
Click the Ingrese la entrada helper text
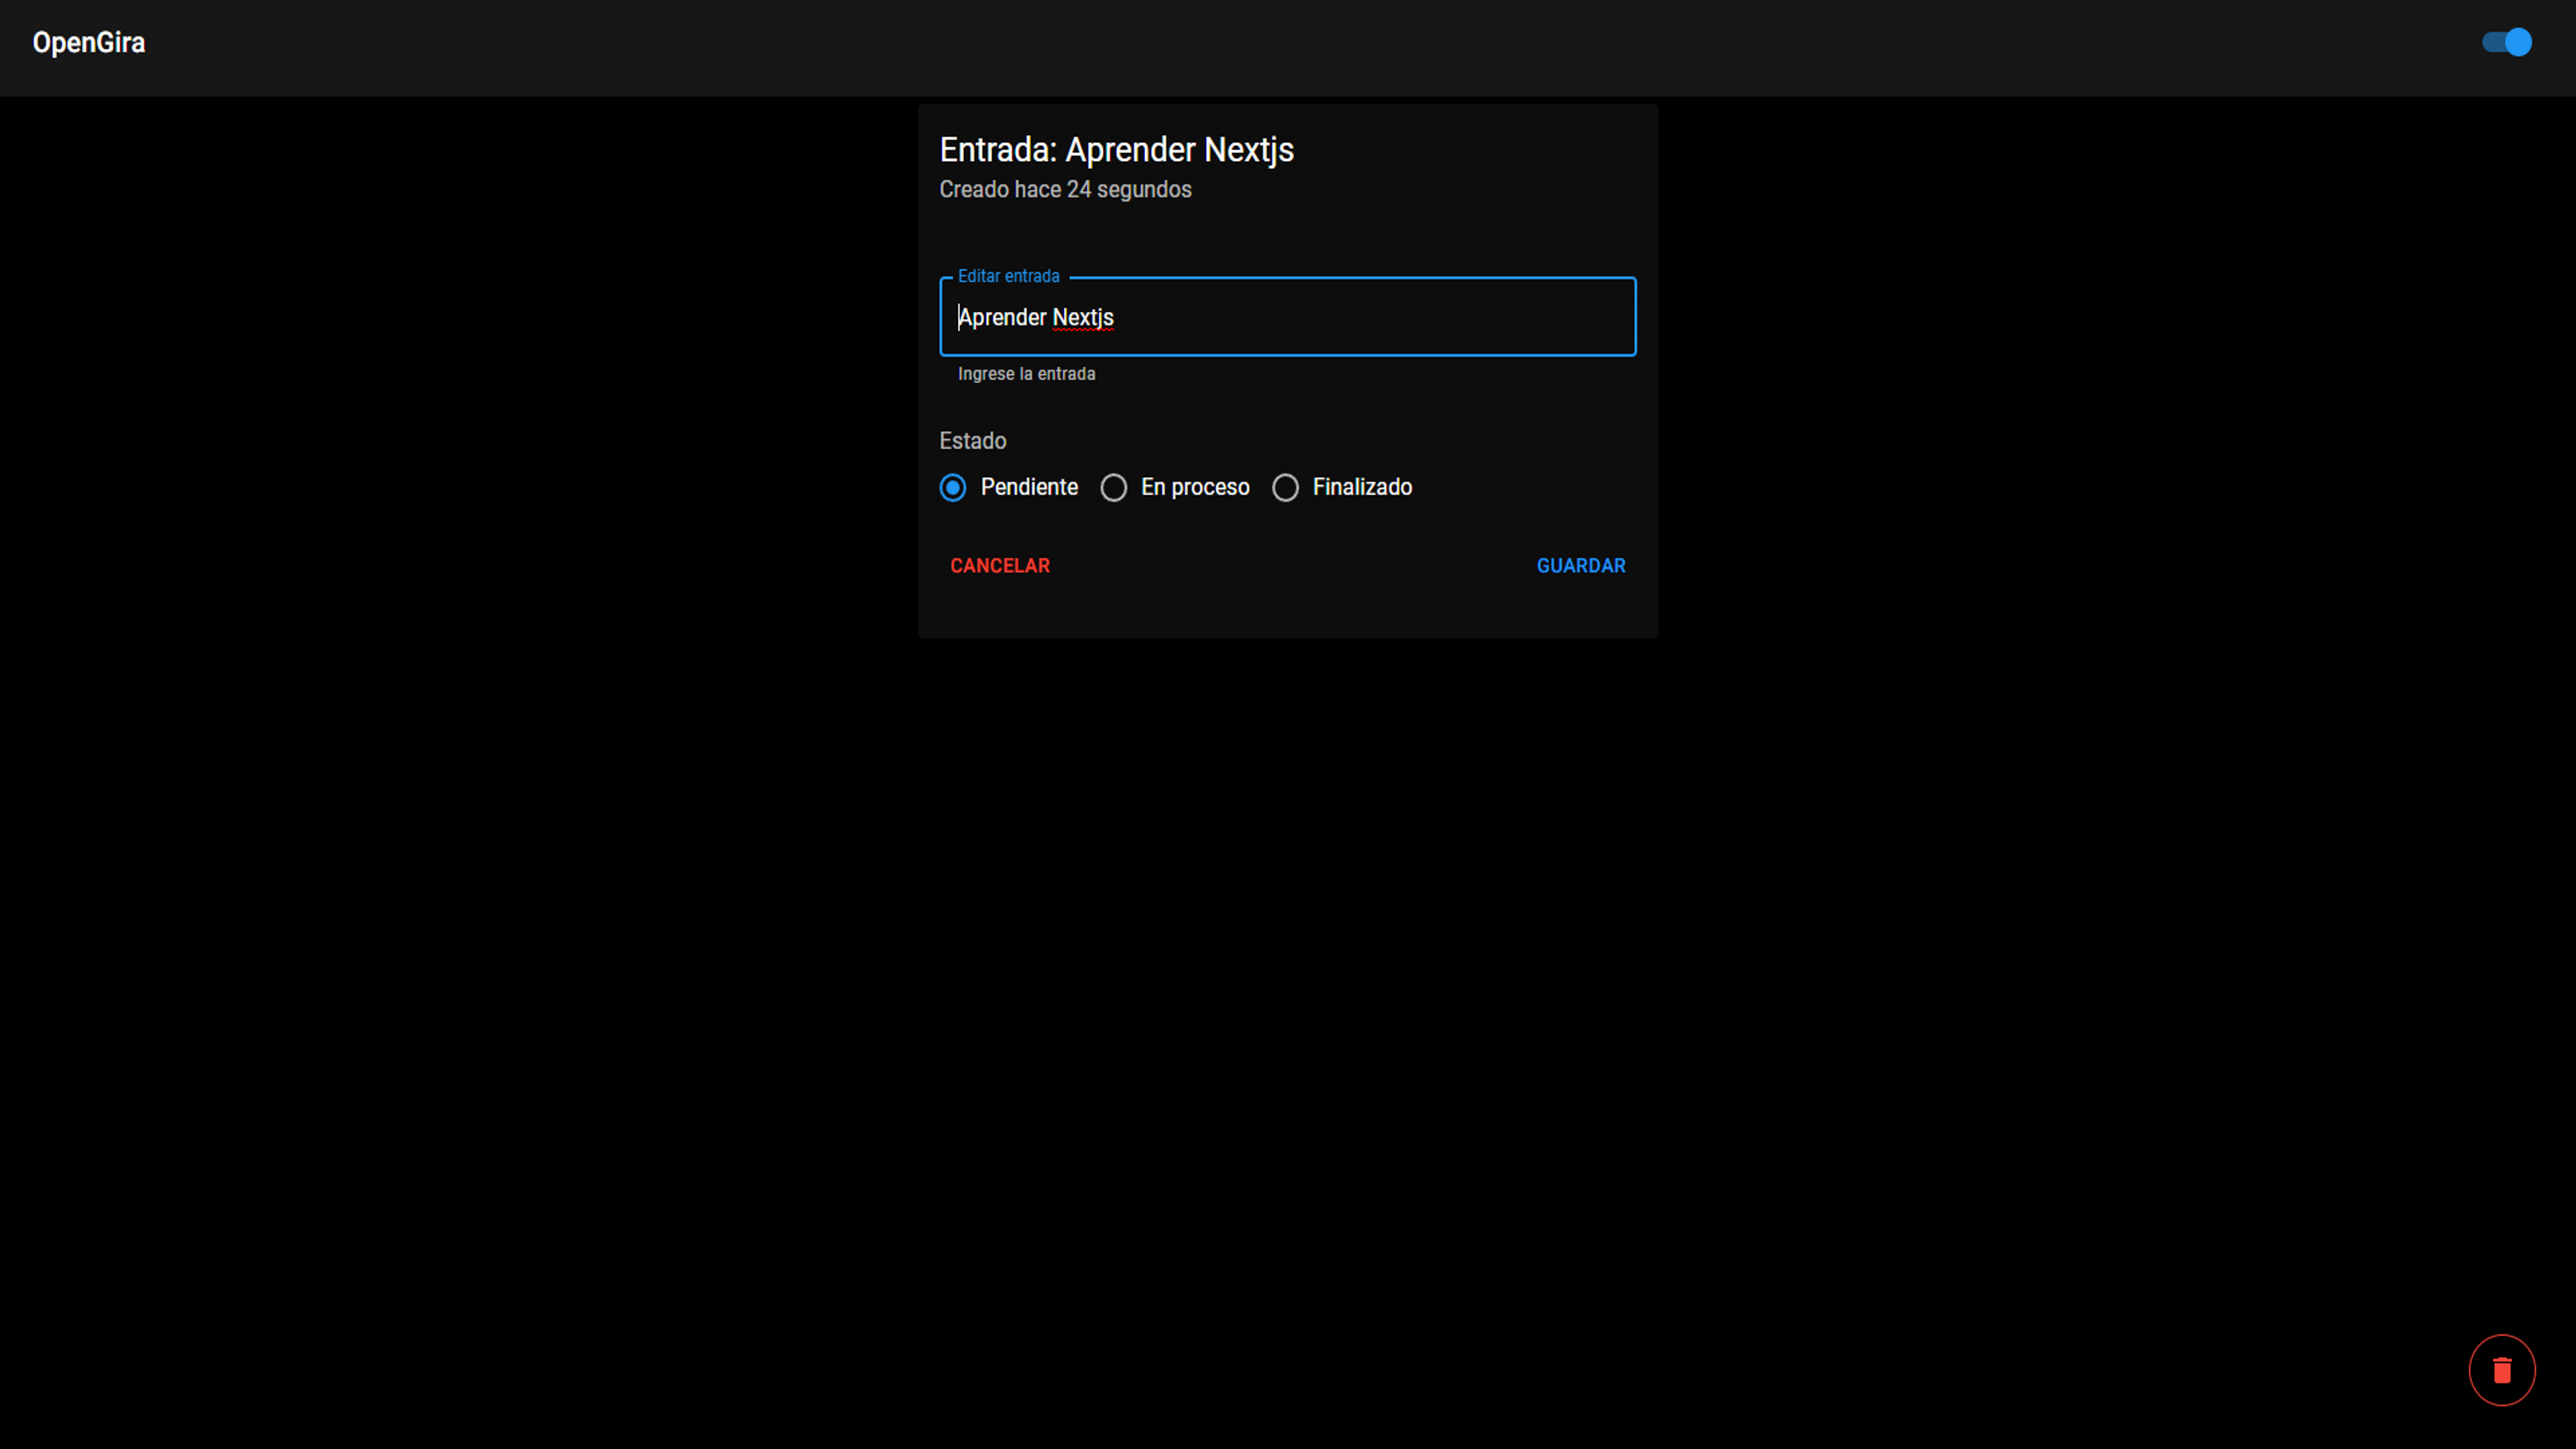point(1026,374)
